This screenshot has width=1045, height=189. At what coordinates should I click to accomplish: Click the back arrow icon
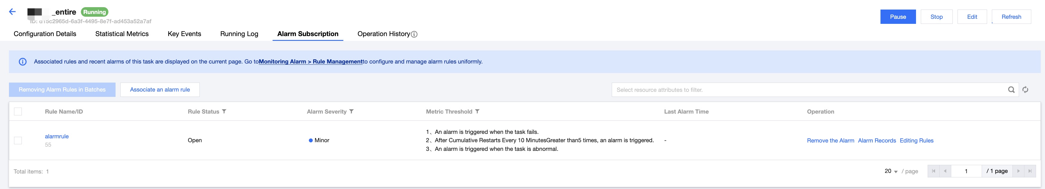point(12,12)
